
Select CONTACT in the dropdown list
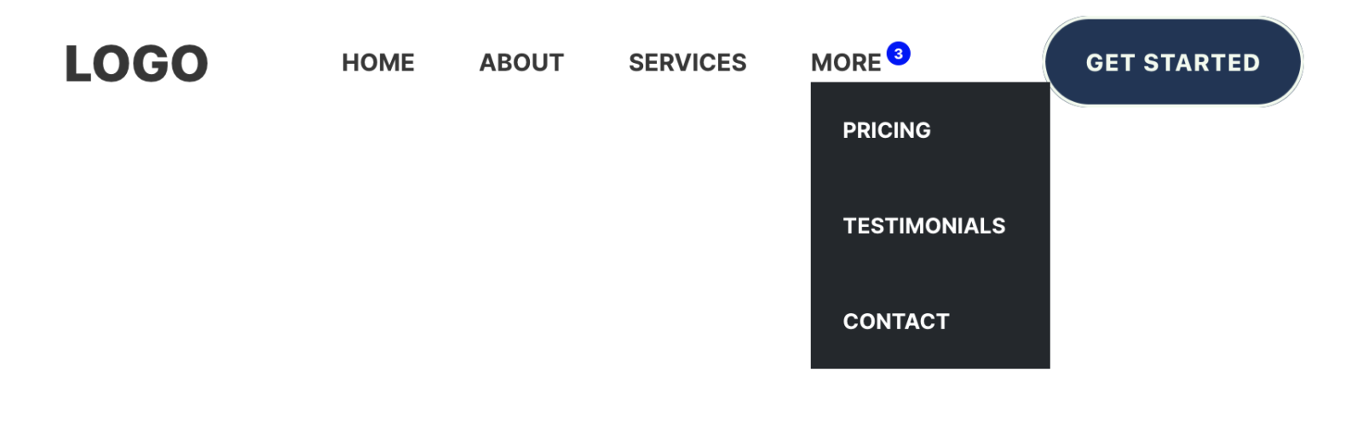895,322
